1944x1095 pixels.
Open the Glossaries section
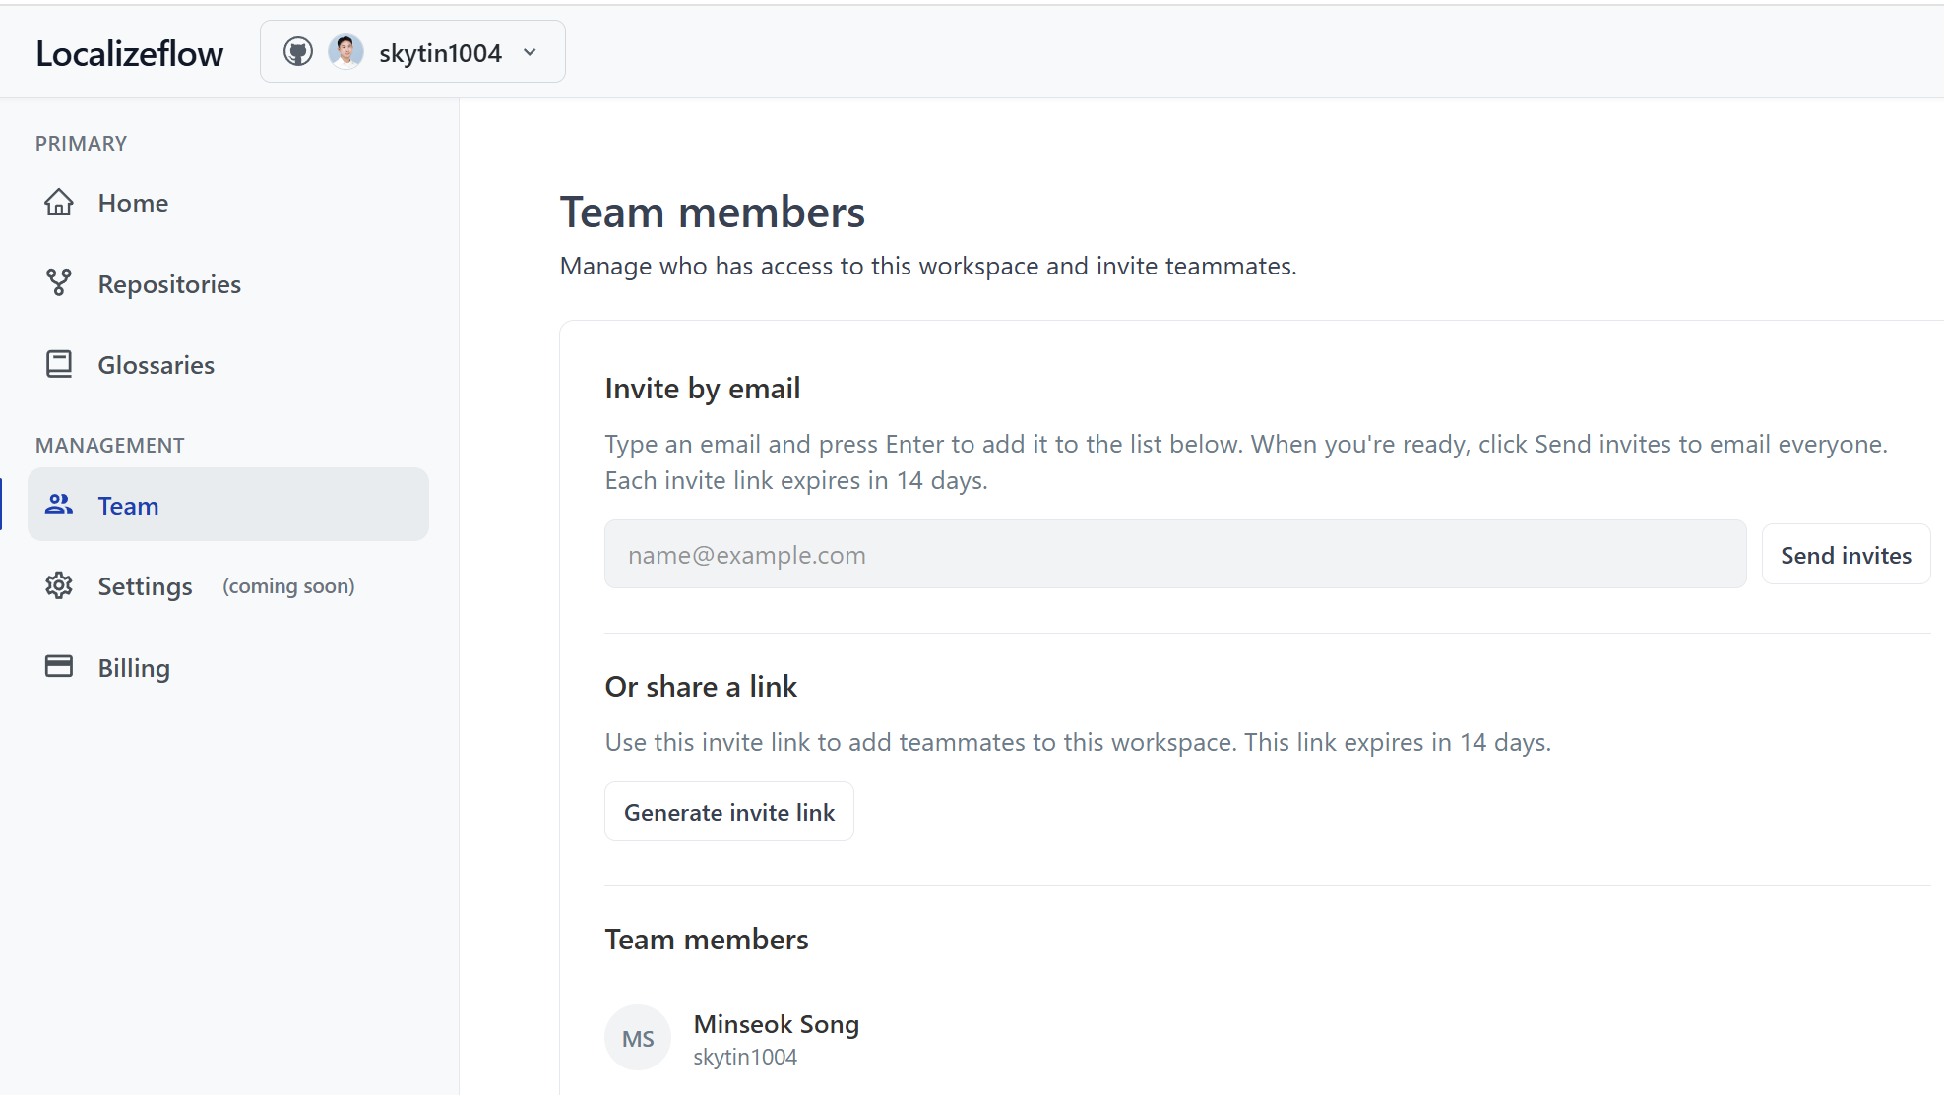[x=156, y=365]
